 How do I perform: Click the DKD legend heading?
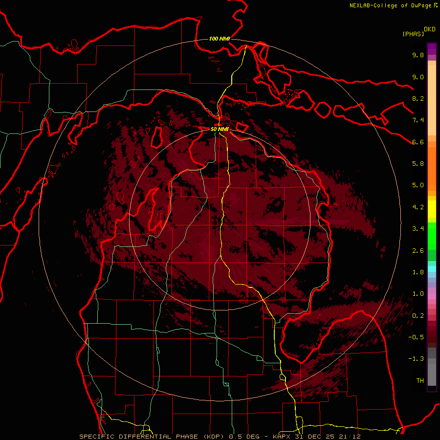(x=430, y=29)
